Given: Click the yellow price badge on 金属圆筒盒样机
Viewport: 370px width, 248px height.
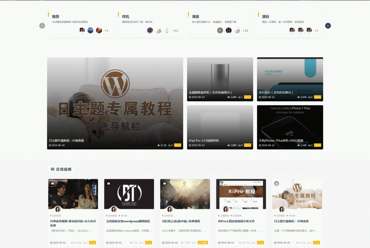Looking at the screenshot, I should pos(248,97).
